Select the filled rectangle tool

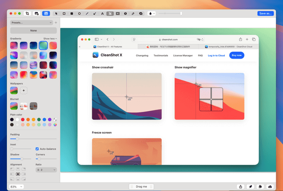click(72, 13)
